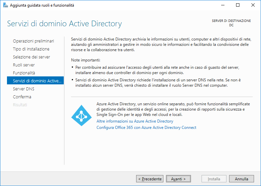The image size is (261, 186).
Task: Click the Installa button
Action: (x=214, y=179)
